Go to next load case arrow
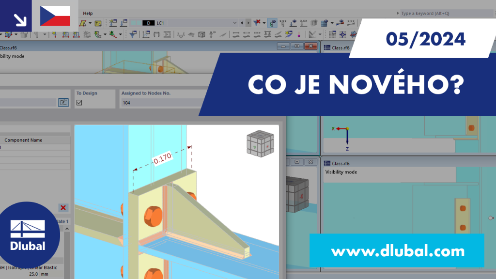Viewport: 496px width, 279px height. pos(248,23)
